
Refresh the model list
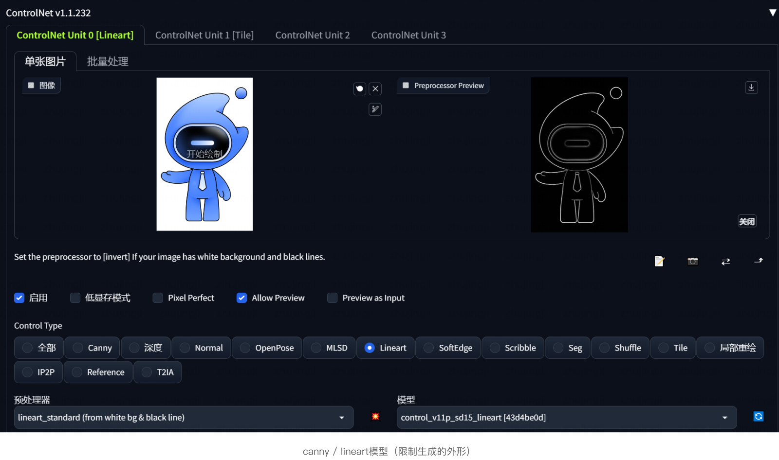point(758,417)
